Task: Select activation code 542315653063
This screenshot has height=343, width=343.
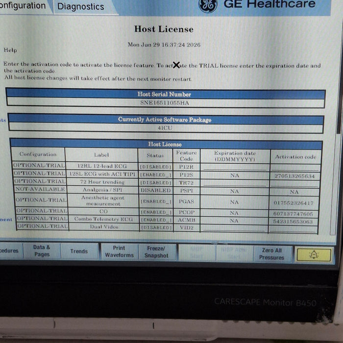Action: click(x=293, y=222)
